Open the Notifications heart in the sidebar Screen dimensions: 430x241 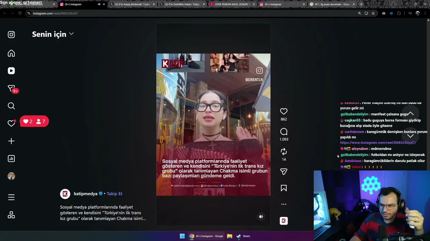point(11,124)
